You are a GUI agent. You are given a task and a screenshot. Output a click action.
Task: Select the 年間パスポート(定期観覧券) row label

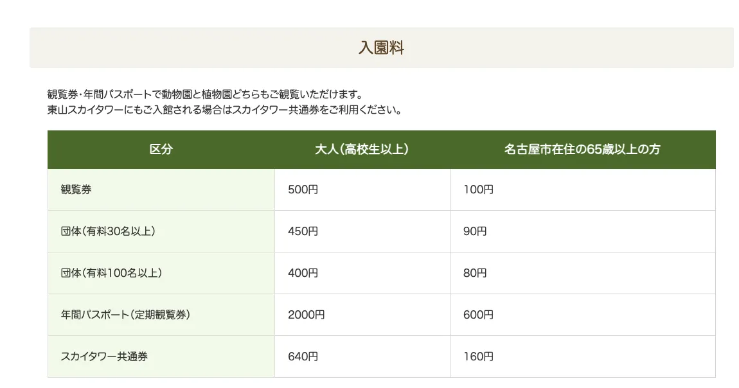(x=125, y=315)
